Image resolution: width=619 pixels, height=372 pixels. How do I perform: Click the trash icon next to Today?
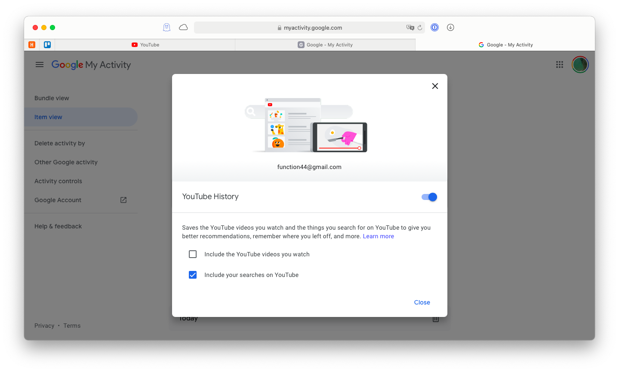coord(435,318)
